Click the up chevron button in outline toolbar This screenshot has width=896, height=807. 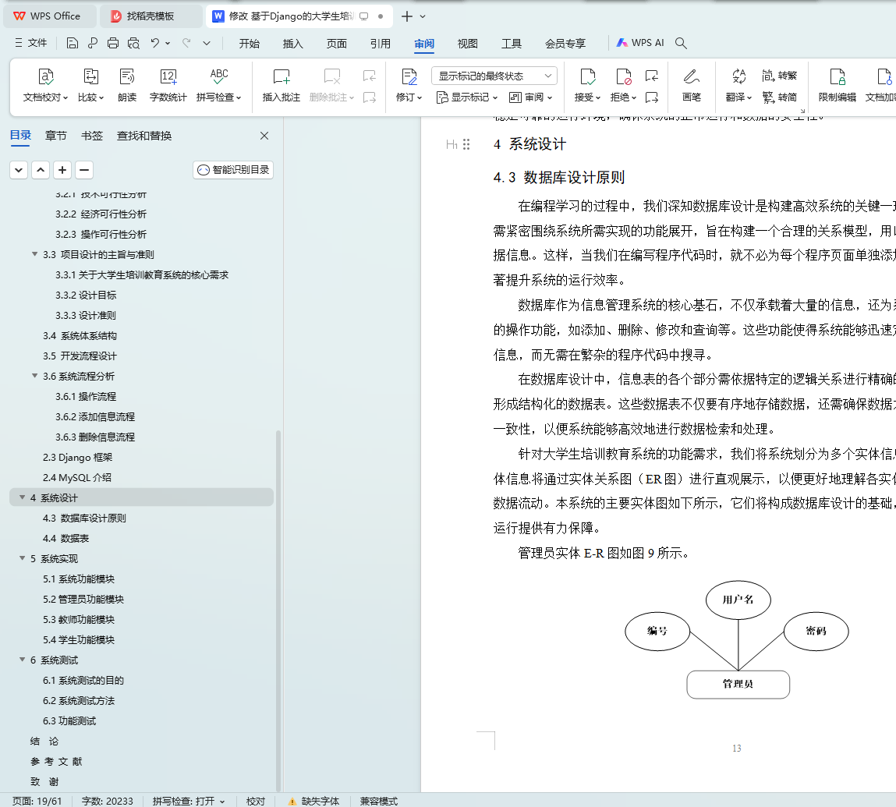coord(41,170)
